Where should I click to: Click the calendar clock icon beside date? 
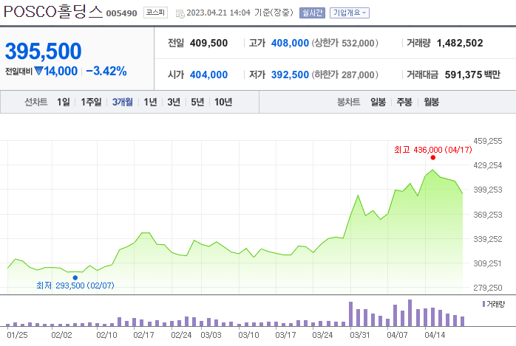(x=180, y=14)
